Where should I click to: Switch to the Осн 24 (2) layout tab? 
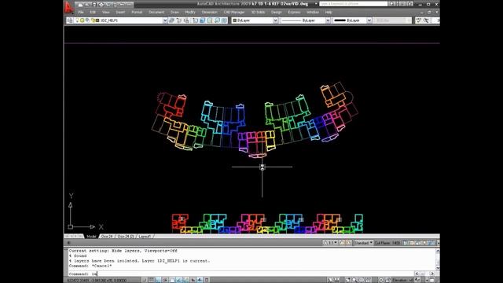click(126, 237)
